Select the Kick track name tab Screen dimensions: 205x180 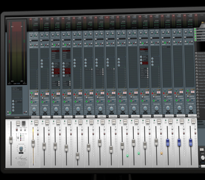[x=46, y=117]
